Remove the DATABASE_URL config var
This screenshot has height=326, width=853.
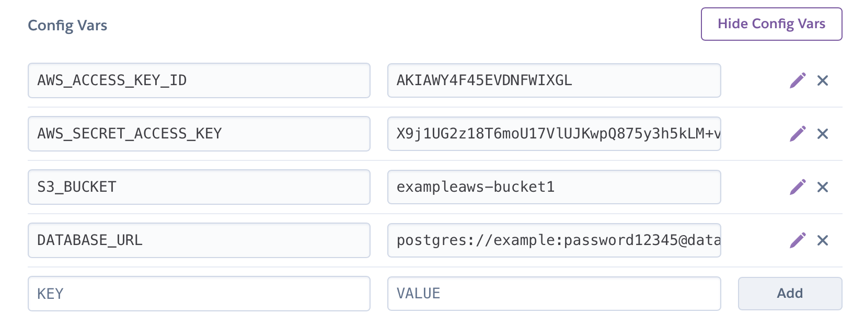click(823, 240)
